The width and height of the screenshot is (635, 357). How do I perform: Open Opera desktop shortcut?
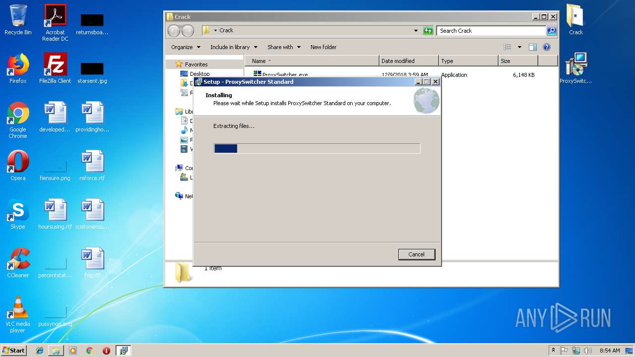tap(18, 166)
